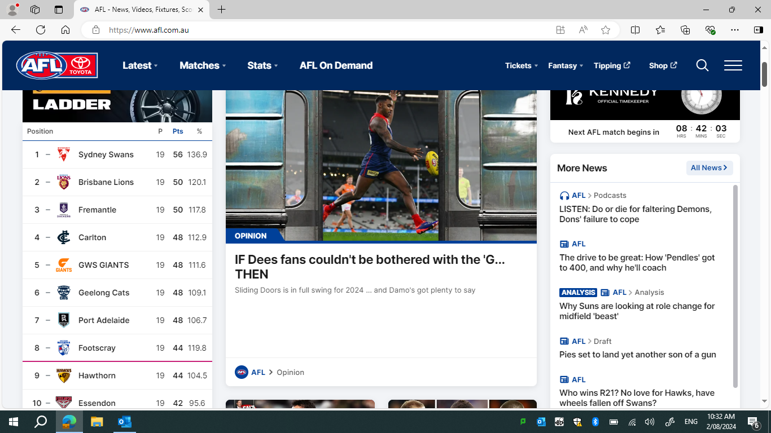Image resolution: width=771 pixels, height=433 pixels.
Task: Click the AFL Toyota logo
Action: (x=57, y=65)
